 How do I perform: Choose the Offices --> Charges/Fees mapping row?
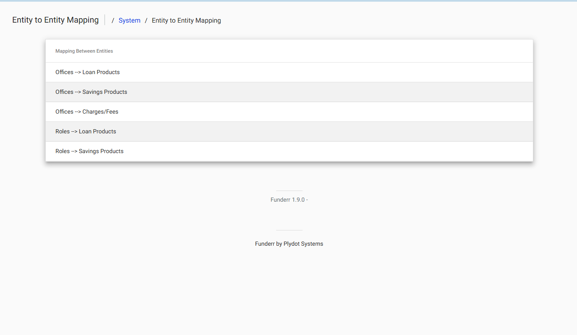[87, 112]
